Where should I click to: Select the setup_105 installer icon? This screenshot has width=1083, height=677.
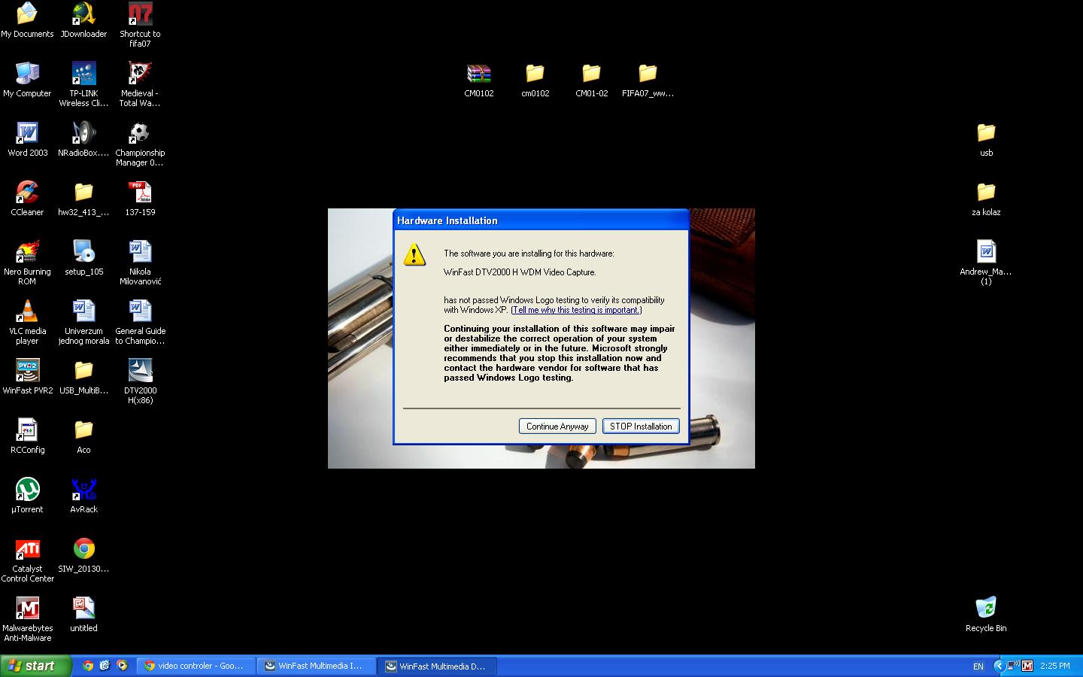pyautogui.click(x=83, y=258)
